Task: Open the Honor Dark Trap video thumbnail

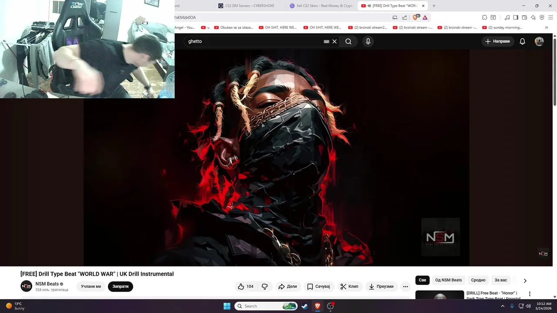Action: coord(440,295)
